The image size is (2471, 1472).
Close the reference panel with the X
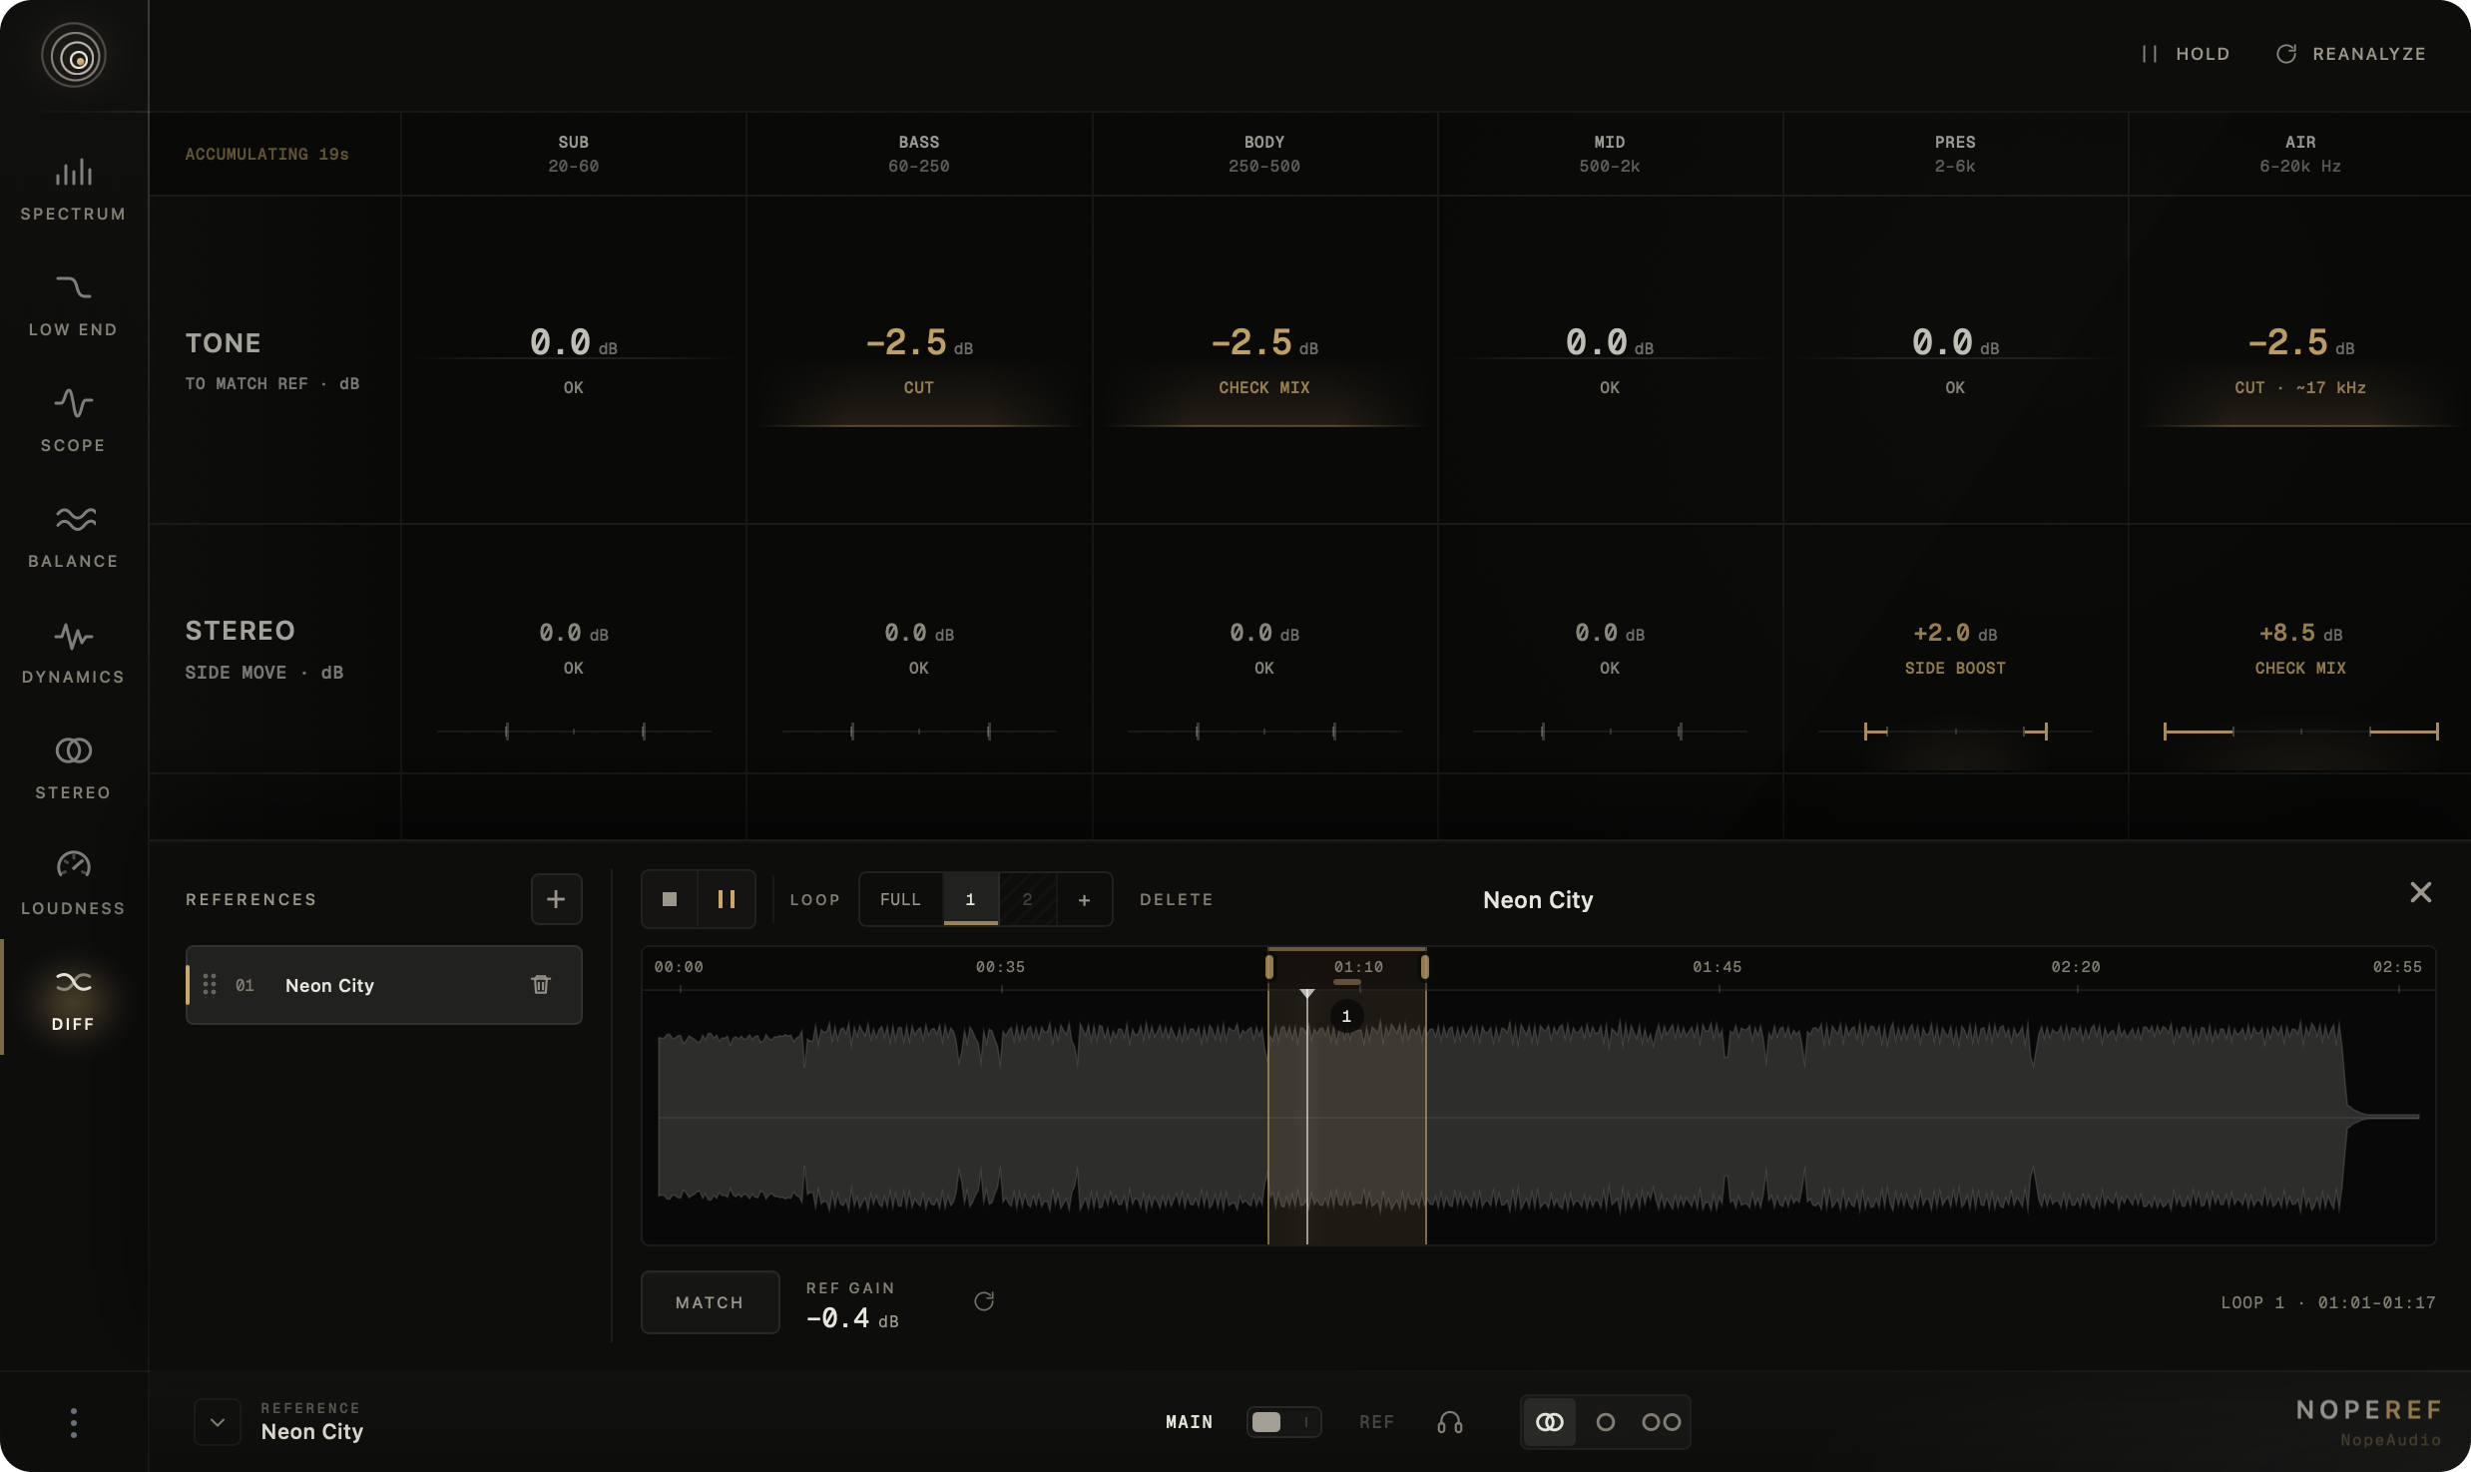pos(2420,892)
